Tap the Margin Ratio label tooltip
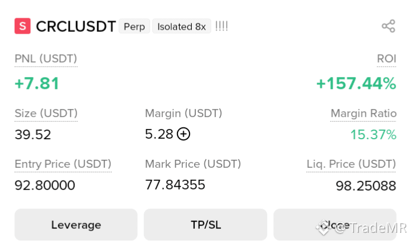The image size is (411, 242). click(x=363, y=113)
